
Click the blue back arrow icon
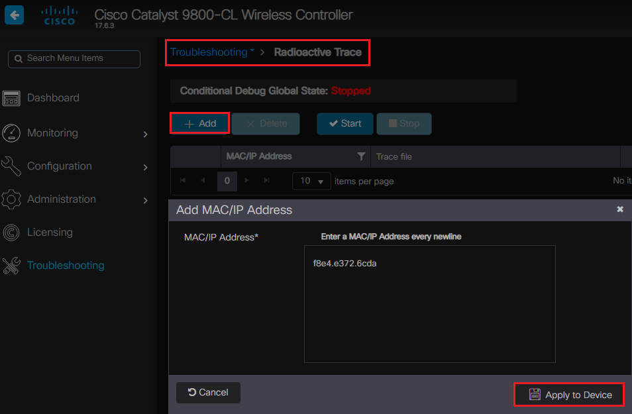[x=14, y=15]
